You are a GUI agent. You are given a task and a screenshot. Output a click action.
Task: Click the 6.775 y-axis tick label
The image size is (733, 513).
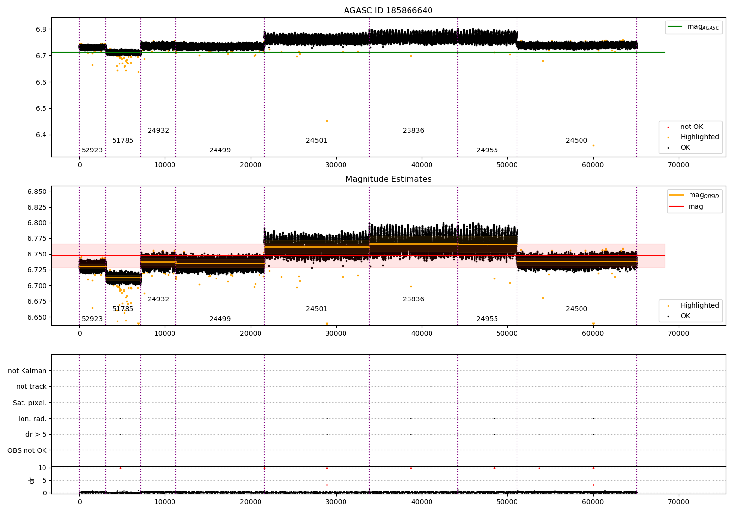tap(37, 238)
